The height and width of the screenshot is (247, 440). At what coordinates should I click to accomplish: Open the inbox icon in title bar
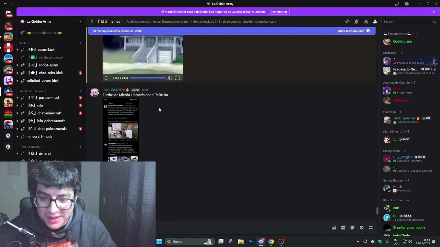397,4
